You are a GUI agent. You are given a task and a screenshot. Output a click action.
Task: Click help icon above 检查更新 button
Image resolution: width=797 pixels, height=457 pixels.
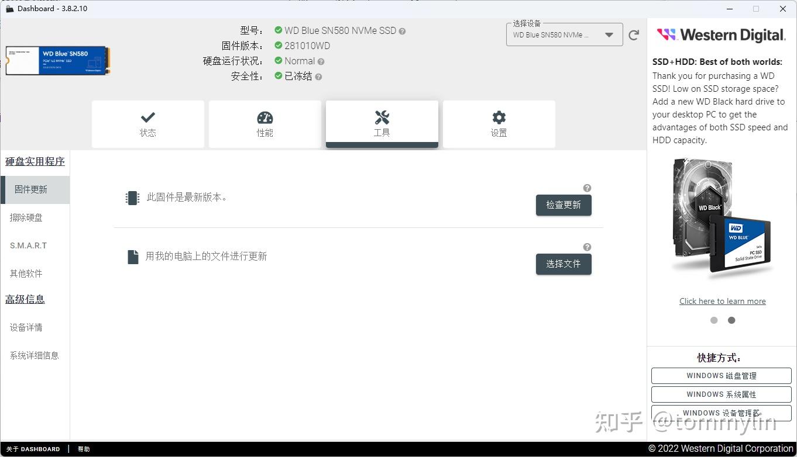coord(587,188)
